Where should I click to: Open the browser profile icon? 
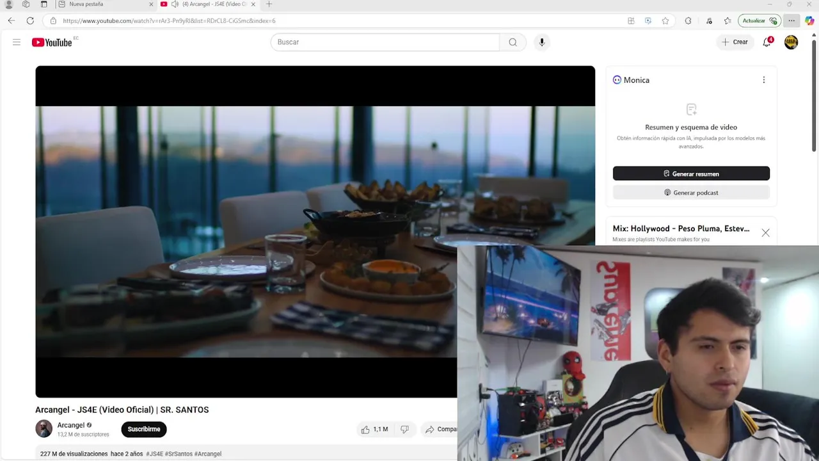point(9,4)
